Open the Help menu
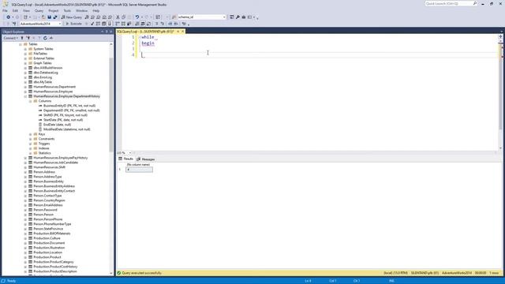 [96, 10]
